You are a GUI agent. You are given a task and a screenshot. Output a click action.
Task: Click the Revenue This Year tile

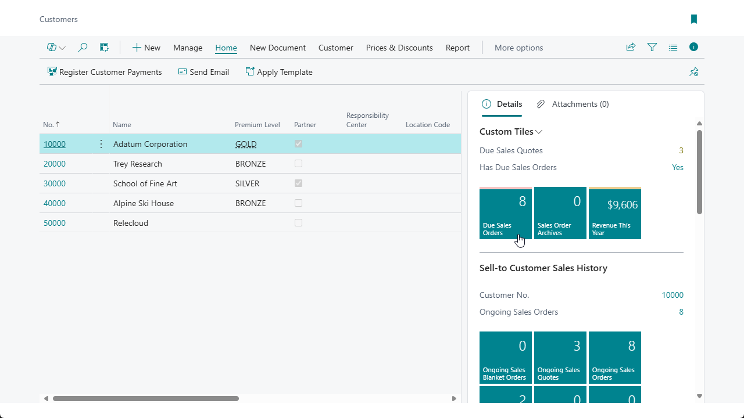614,214
